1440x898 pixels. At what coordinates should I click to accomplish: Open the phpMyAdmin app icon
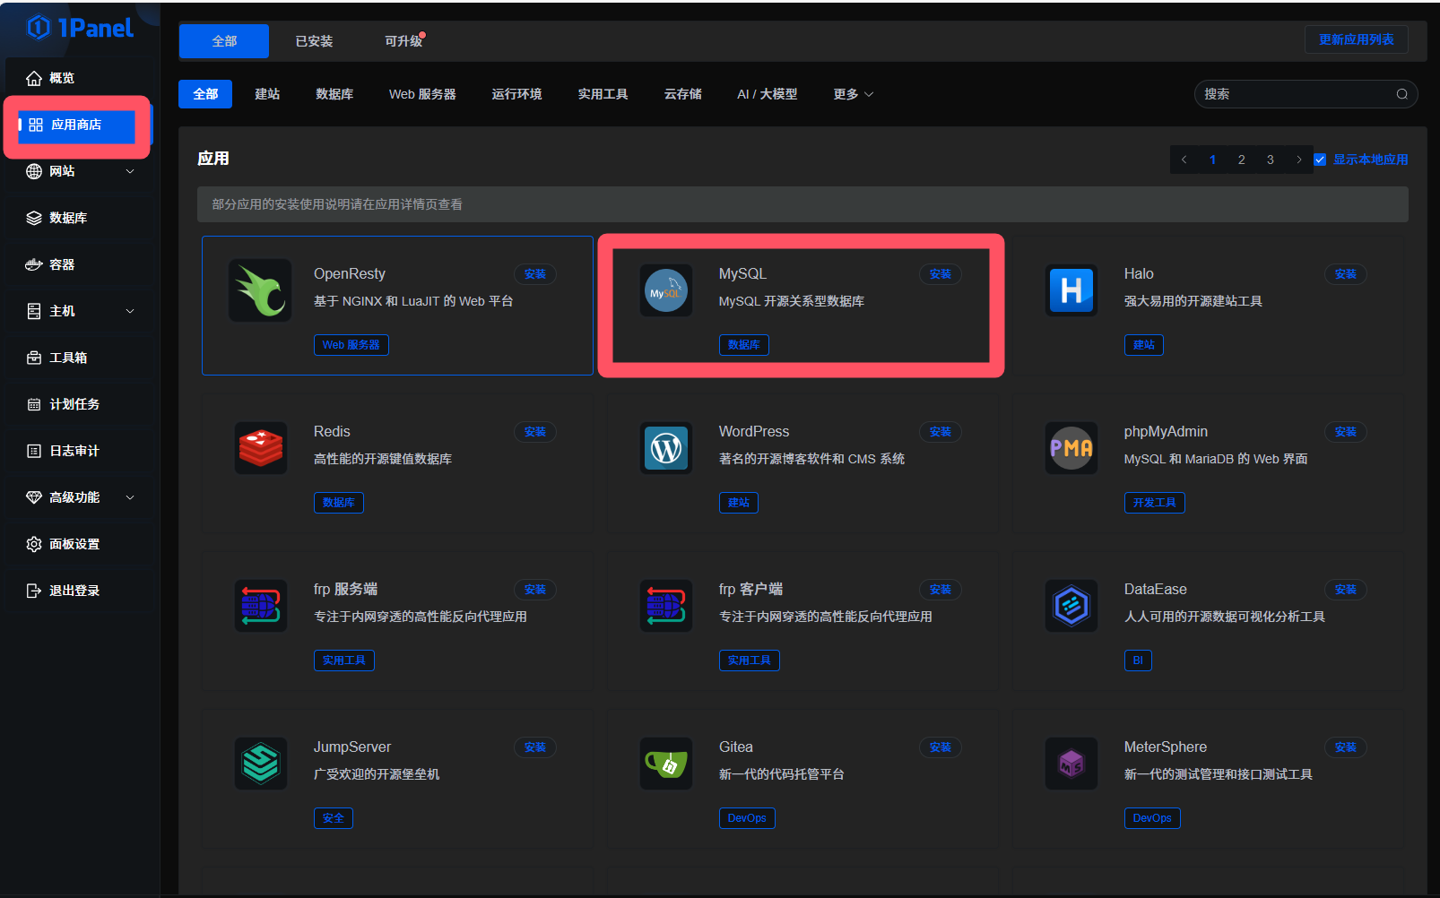click(1071, 448)
